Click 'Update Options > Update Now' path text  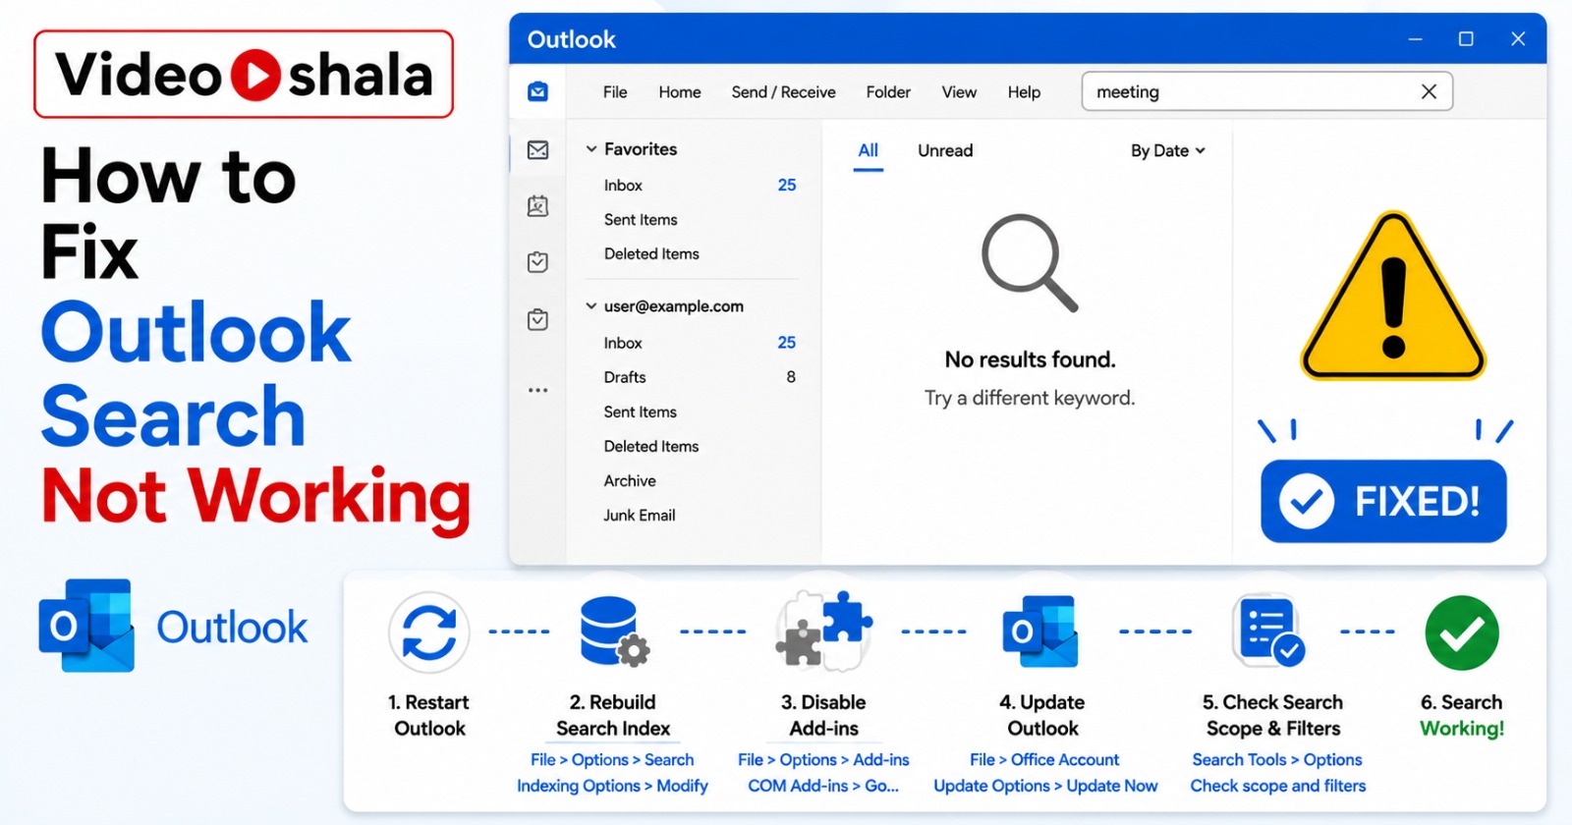pyautogui.click(x=1045, y=786)
